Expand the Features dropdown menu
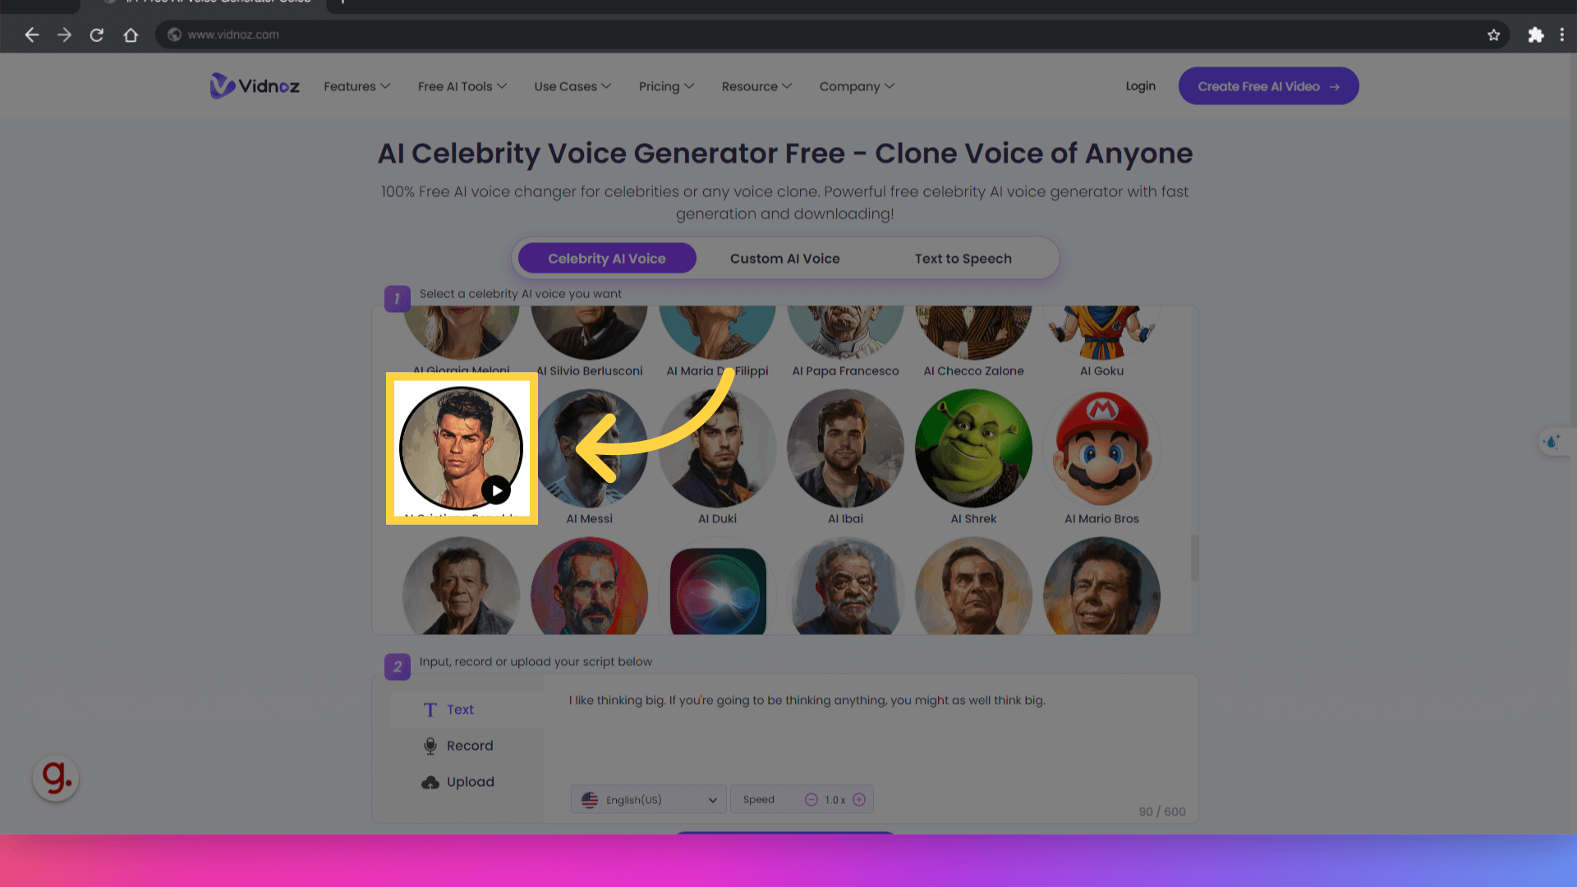 [x=356, y=85]
